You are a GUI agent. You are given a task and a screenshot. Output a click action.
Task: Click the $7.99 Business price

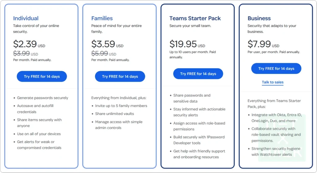click(259, 44)
